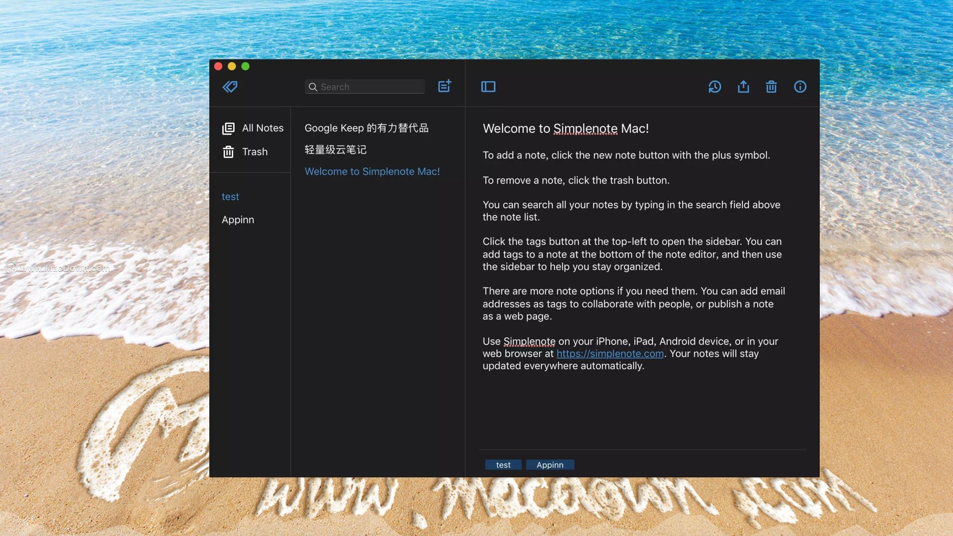
Task: Toggle the note list panel icon
Action: (488, 87)
